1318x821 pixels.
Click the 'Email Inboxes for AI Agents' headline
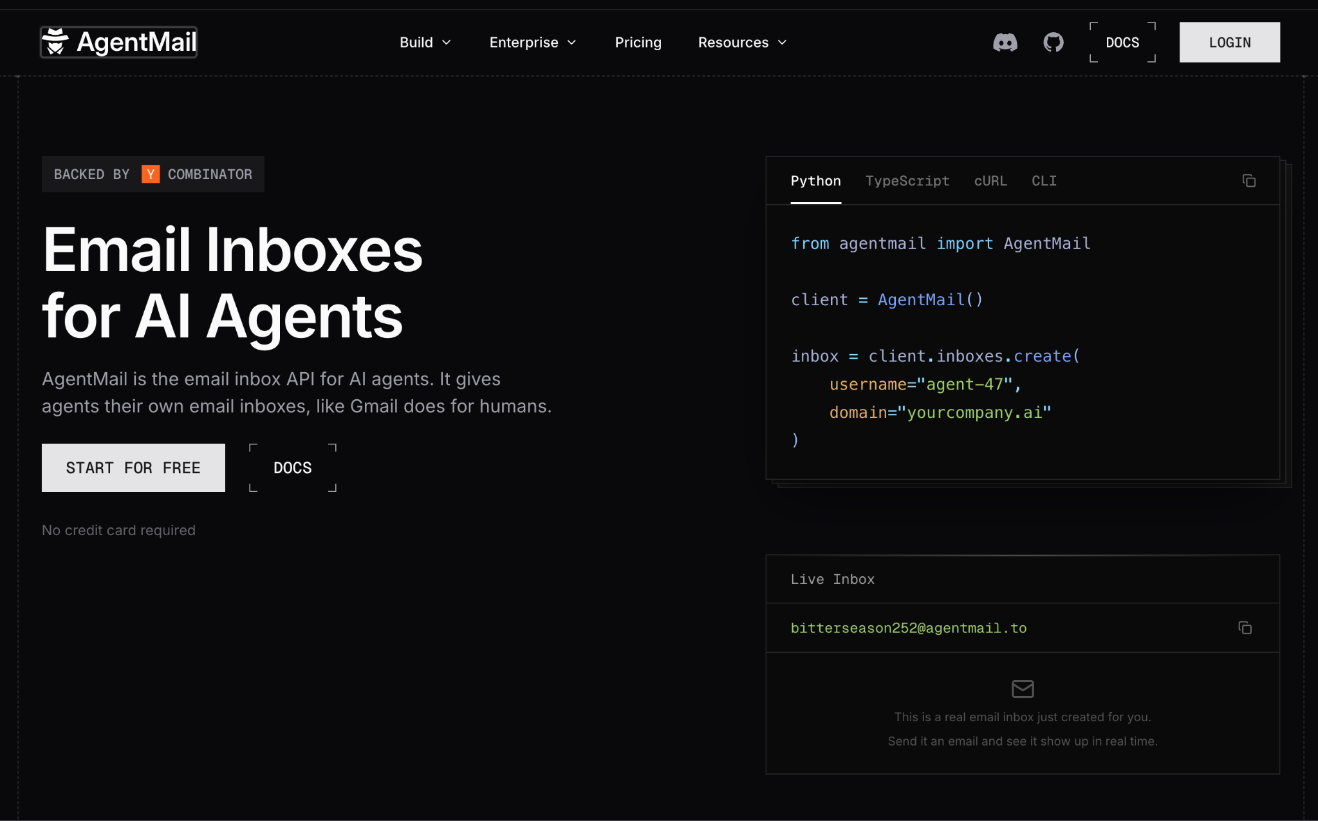point(232,283)
